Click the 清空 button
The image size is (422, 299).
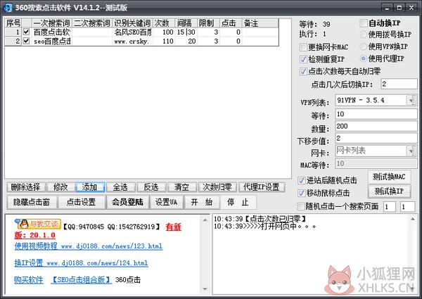pyautogui.click(x=182, y=187)
